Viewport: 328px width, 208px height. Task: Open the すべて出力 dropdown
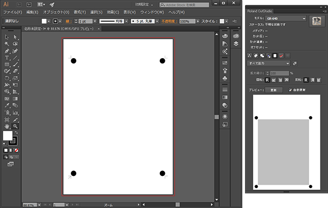[x=269, y=63]
